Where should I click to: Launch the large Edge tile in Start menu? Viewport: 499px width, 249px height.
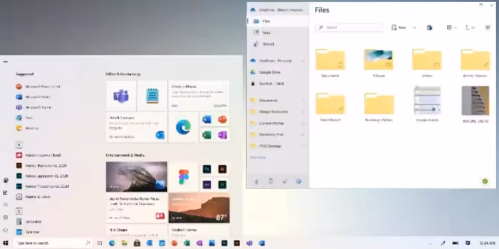(x=184, y=127)
